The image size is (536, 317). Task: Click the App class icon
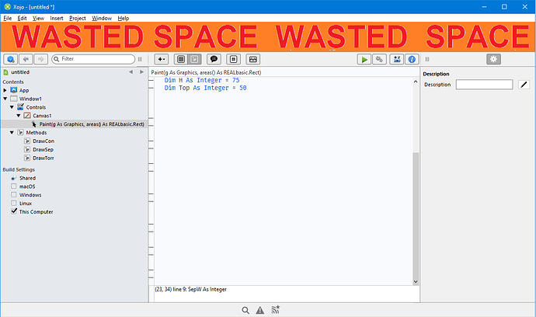coord(14,90)
